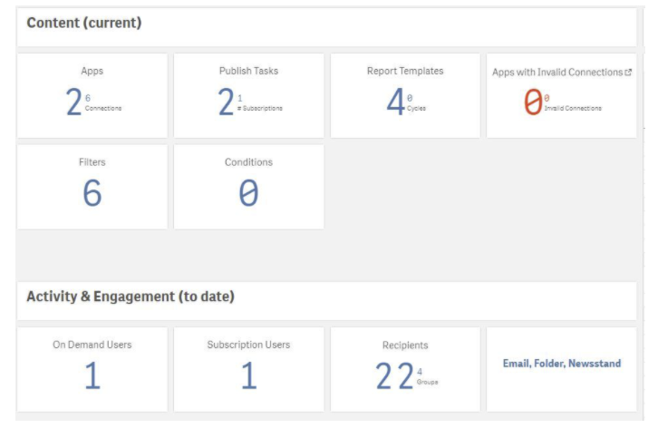Viewport: 648px width, 428px height.
Task: Open the Apps with Invalid Connections title
Action: 557,73
